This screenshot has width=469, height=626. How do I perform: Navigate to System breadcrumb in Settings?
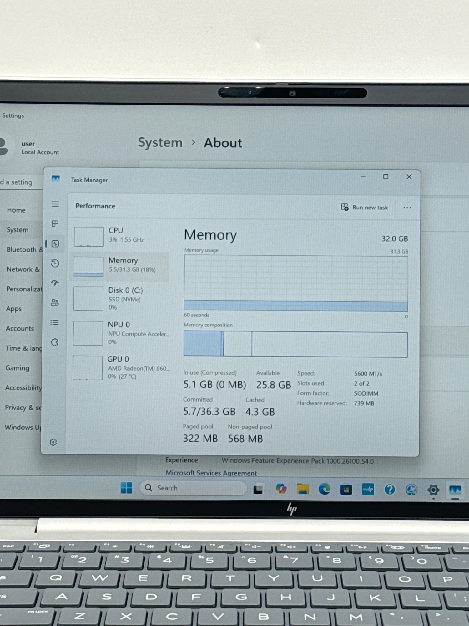(x=160, y=143)
